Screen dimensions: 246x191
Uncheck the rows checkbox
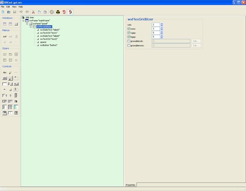tap(129, 29)
